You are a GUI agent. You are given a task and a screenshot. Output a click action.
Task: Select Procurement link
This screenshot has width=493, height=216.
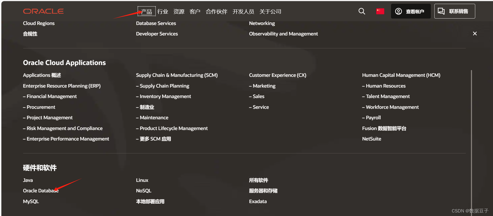[x=39, y=107]
